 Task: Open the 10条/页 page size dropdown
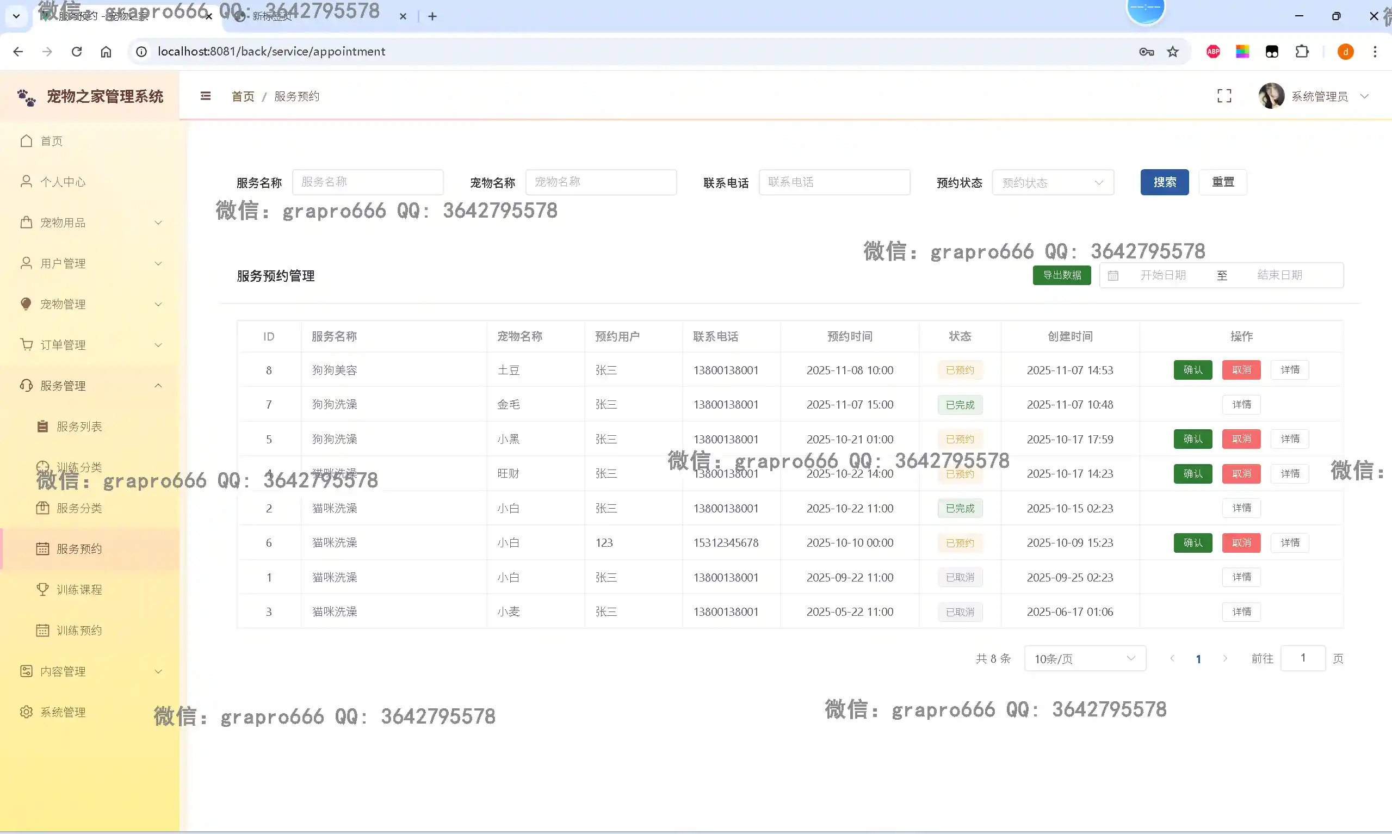1084,659
